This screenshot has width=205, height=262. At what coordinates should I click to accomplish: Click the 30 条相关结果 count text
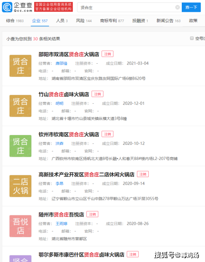coord(46,39)
